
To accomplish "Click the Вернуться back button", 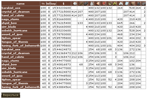I will click(11, 95).
